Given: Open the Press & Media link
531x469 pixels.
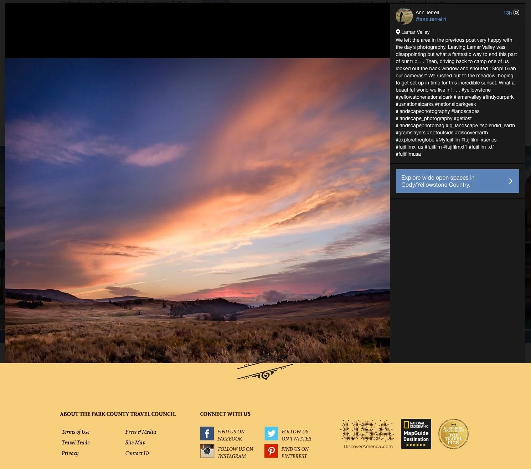Looking at the screenshot, I should (141, 432).
